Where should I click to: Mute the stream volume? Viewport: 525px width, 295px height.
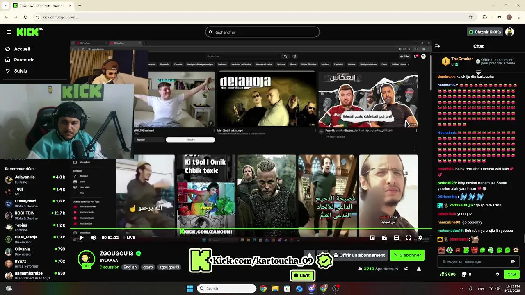pos(94,238)
